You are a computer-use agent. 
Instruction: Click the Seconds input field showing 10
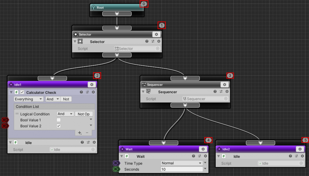(181, 169)
